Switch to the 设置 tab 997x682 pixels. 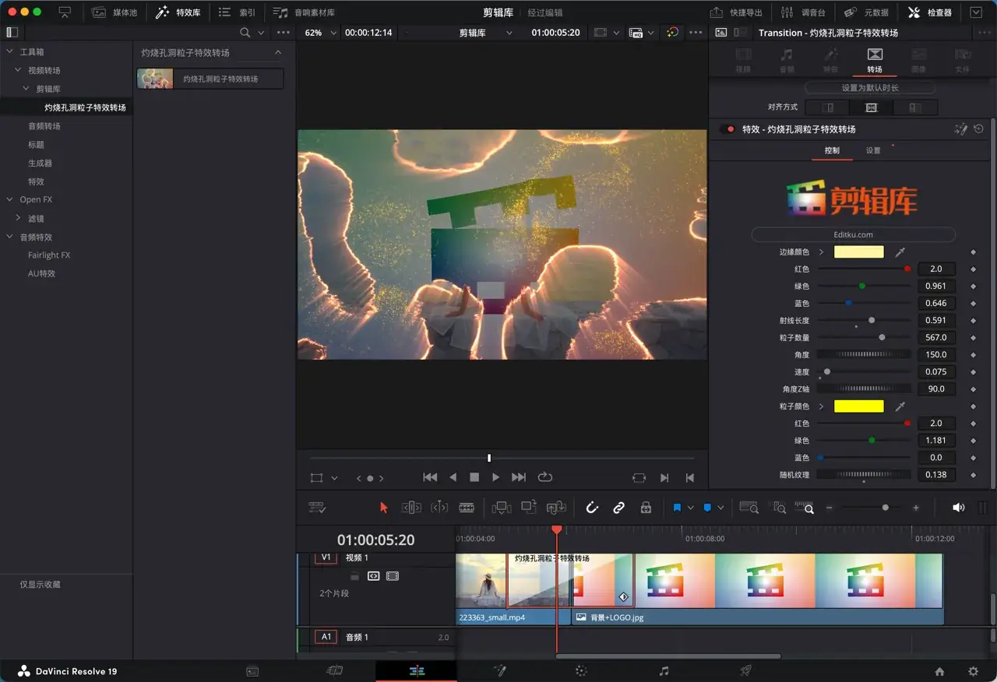point(873,150)
